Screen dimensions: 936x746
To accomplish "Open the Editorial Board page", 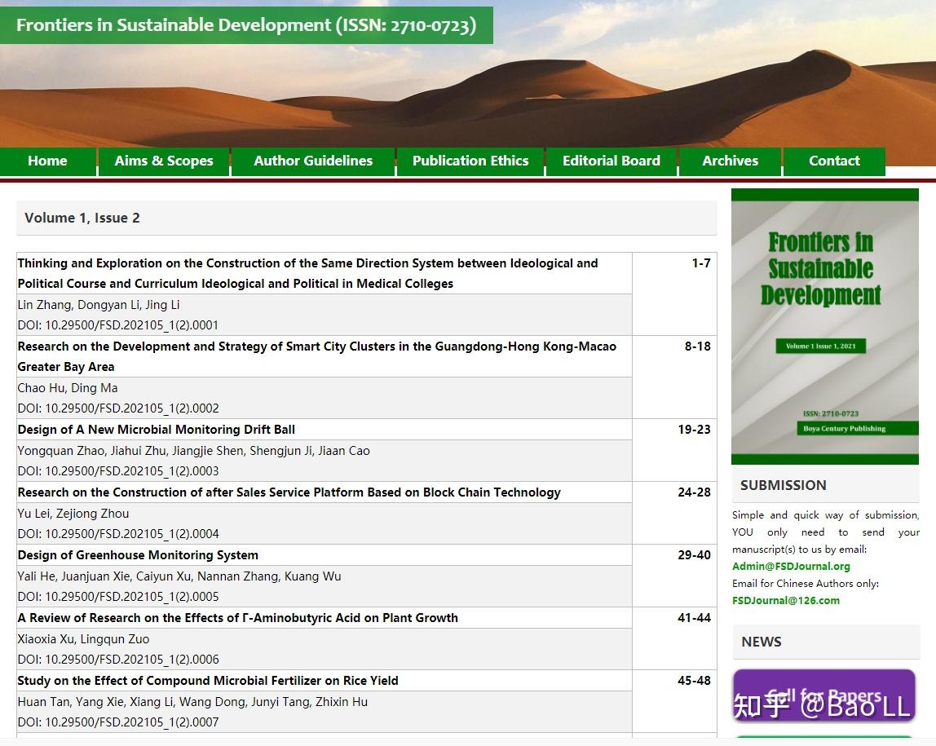I will coord(611,161).
